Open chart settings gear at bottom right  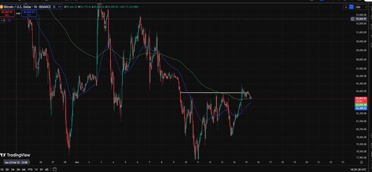(x=361, y=162)
